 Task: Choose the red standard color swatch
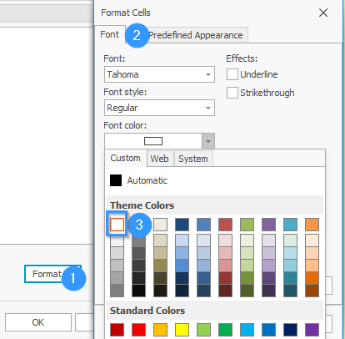(x=138, y=330)
